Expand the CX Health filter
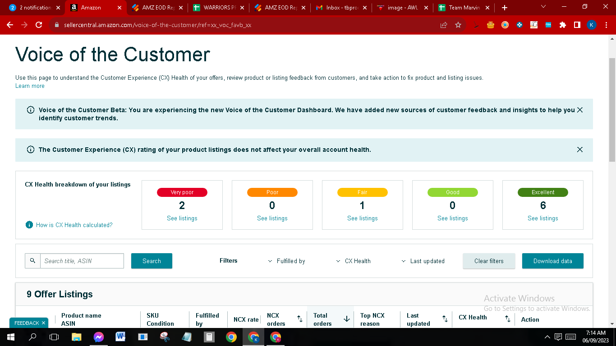Viewport: 616px width, 346px height. point(354,261)
